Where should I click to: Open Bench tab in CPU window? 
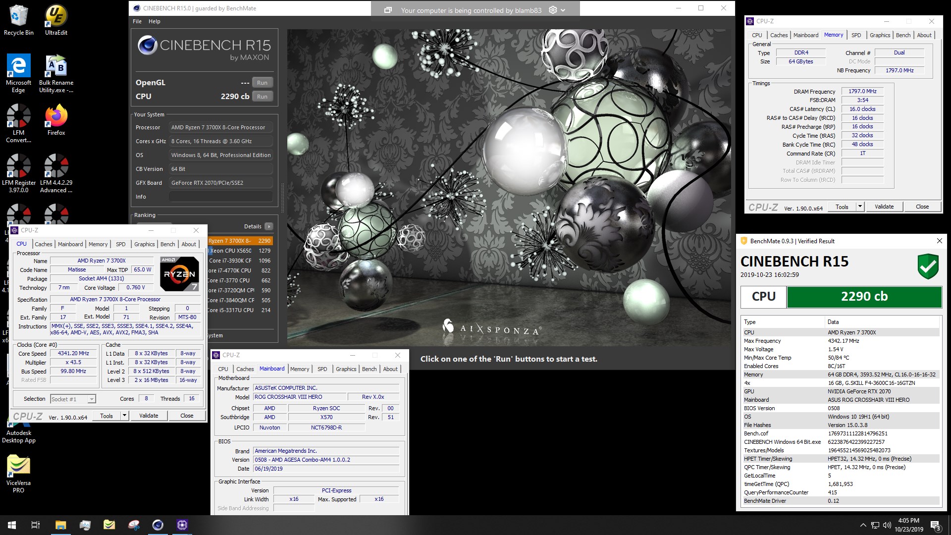[168, 244]
